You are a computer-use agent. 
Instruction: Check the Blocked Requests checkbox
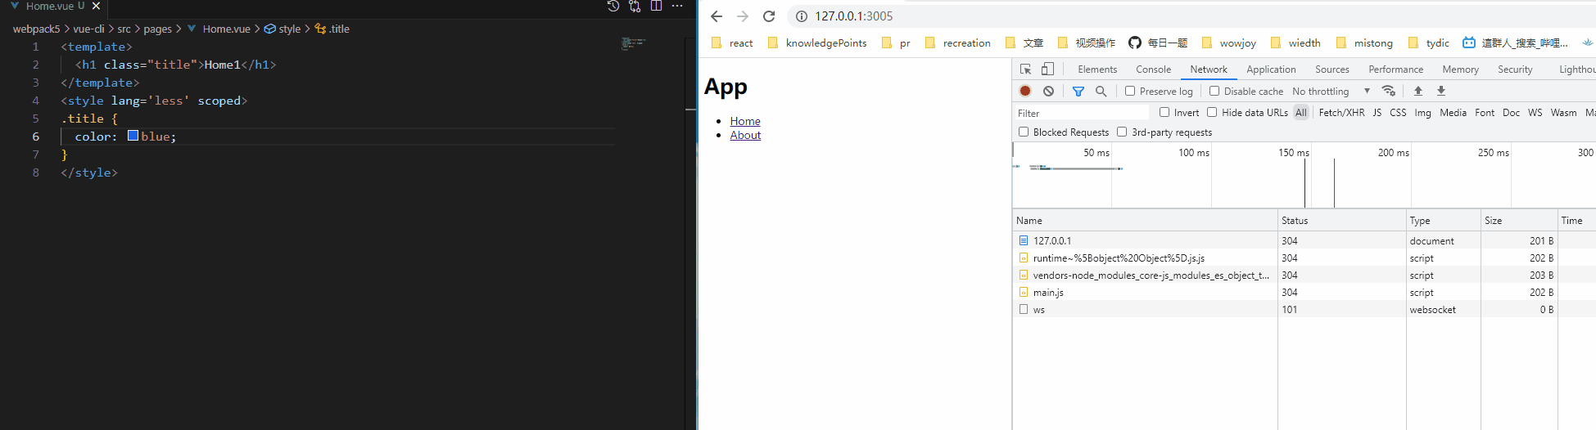tap(1024, 132)
